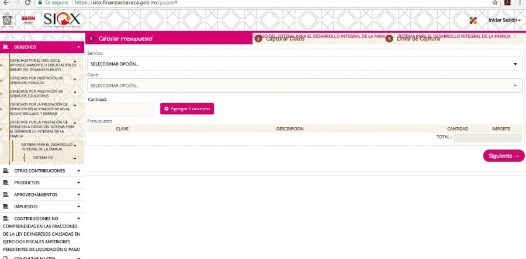Click the SEFIN logo
This screenshot has width=526, height=259.
pos(27,20)
